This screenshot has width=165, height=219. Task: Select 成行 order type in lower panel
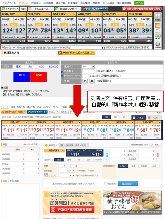pos(59,160)
